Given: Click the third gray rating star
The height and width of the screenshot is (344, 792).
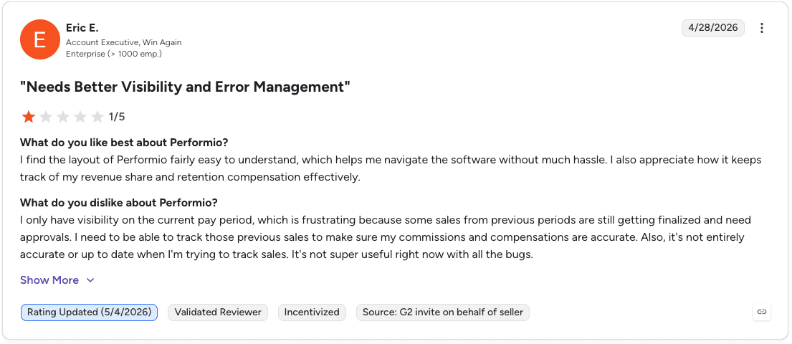Looking at the screenshot, I should click(x=63, y=118).
